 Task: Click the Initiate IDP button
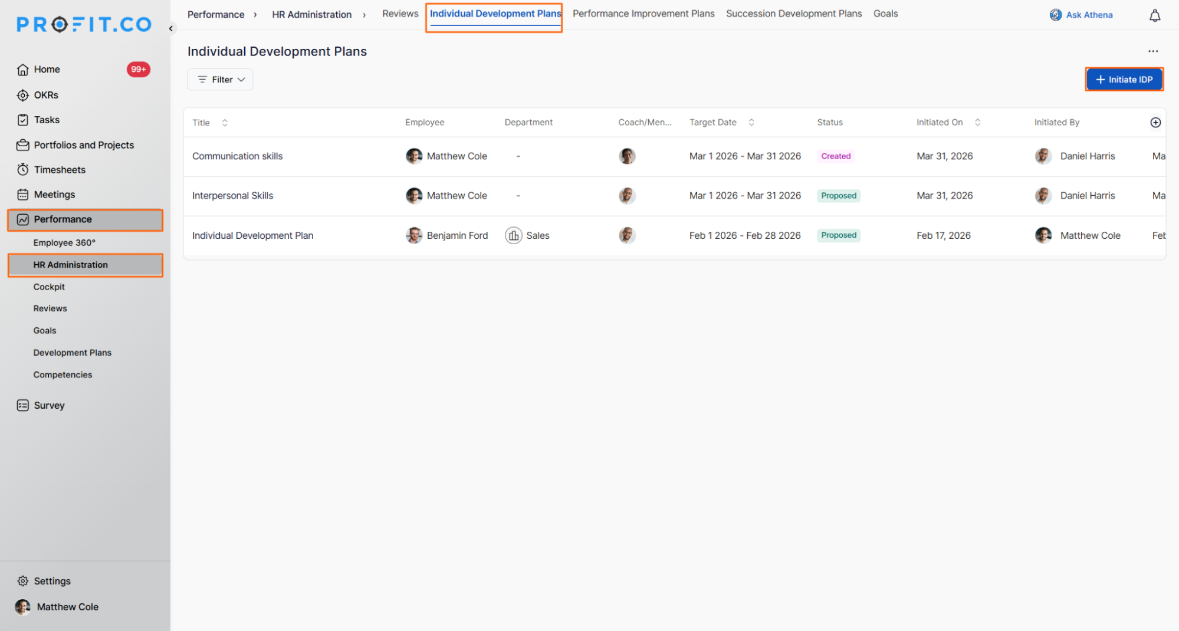pos(1124,80)
